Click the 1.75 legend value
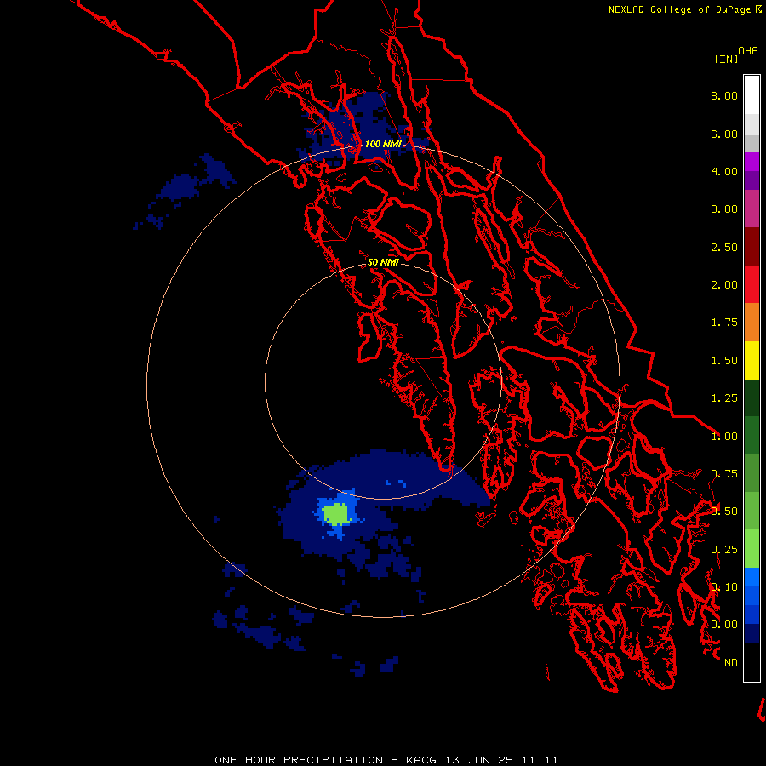The height and width of the screenshot is (766, 766). tap(724, 323)
